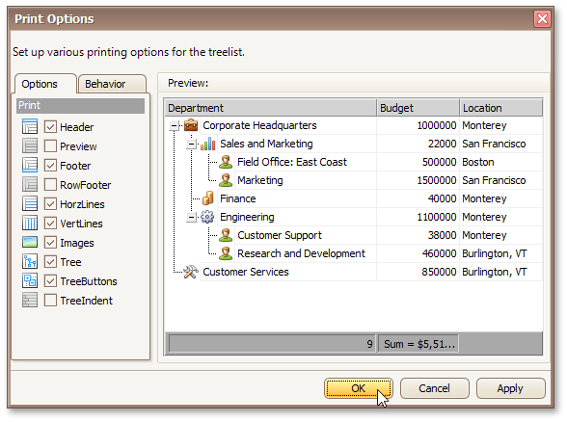Click the tools icon beside Customer Services
Image resolution: width=567 pixels, height=422 pixels.
(x=191, y=272)
